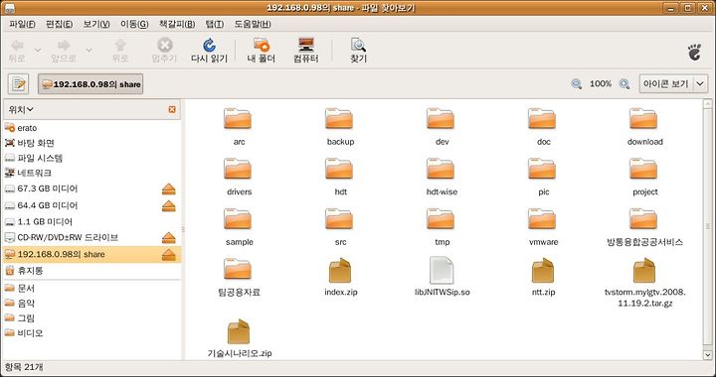This screenshot has width=716, height=377.
Task: Select the download folder icon
Action: pyautogui.click(x=643, y=119)
